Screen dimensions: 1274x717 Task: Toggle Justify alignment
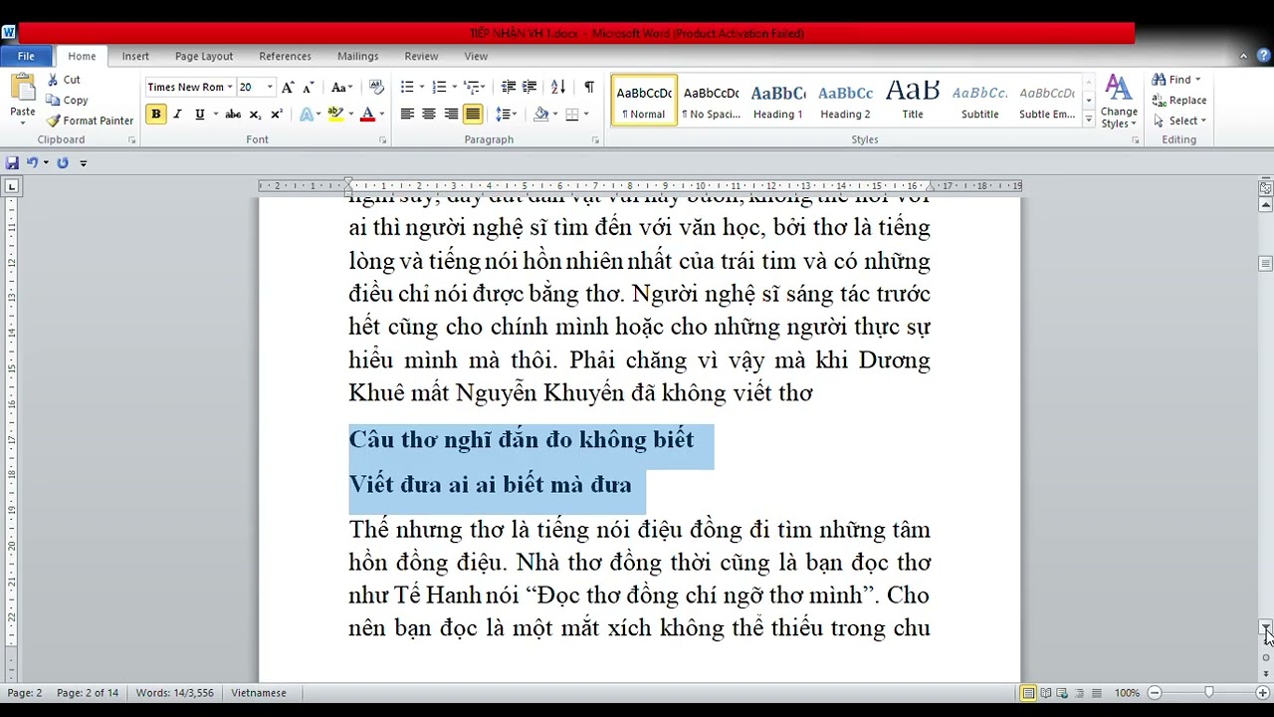pos(473,115)
